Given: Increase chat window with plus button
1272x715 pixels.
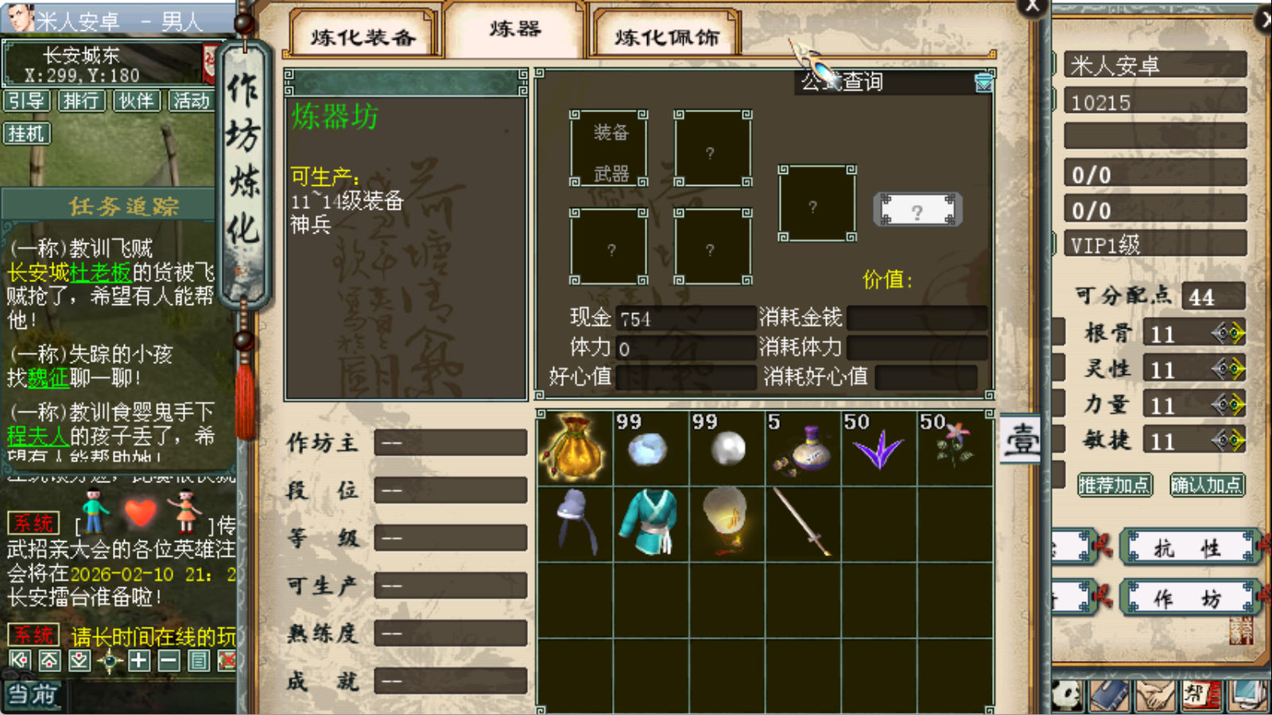Looking at the screenshot, I should coord(139,660).
